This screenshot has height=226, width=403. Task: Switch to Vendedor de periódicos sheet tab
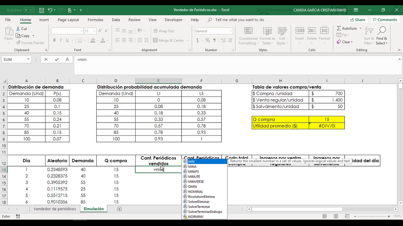[55, 209]
